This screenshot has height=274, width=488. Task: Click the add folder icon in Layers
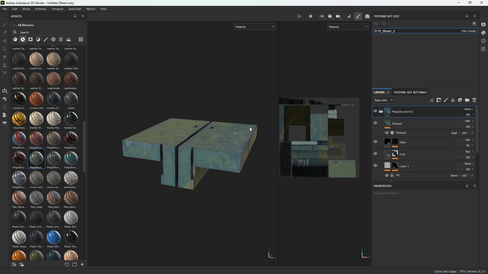click(467, 100)
